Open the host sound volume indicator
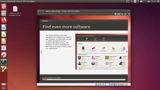 [149, 1]
